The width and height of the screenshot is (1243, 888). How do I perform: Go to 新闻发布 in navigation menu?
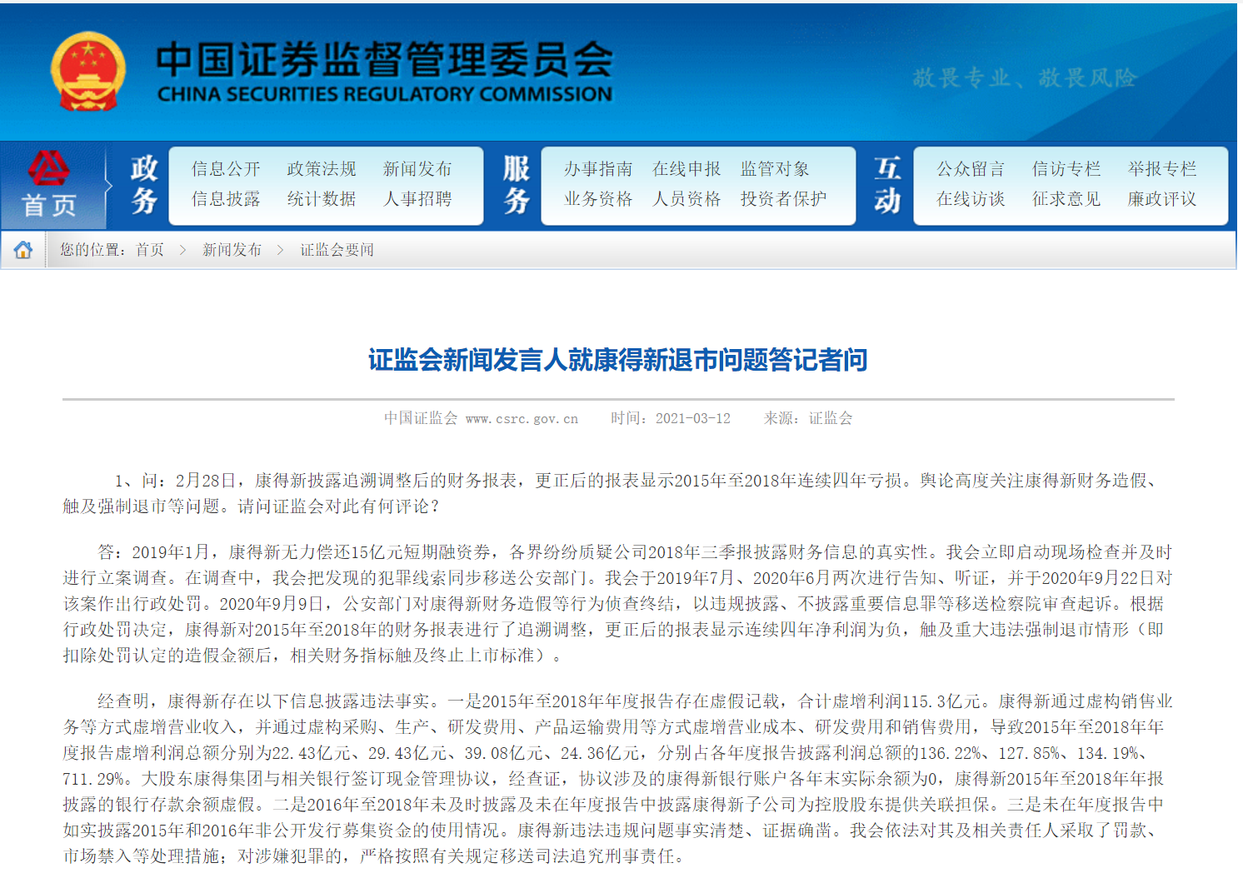point(417,169)
